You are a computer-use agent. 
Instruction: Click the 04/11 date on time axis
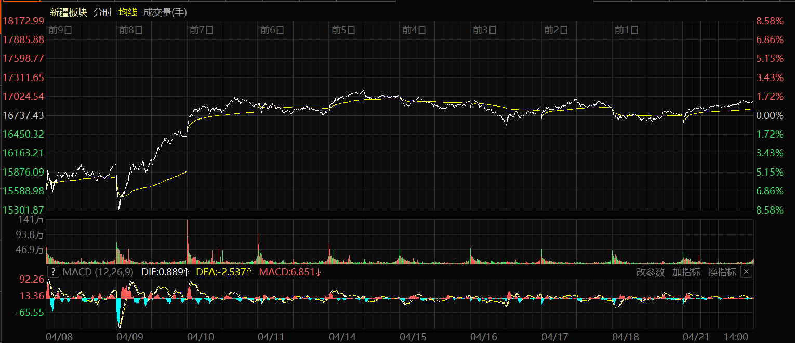tap(271, 337)
